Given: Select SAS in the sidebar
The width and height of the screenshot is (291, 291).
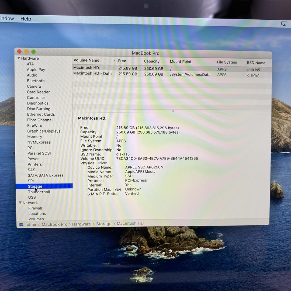Looking at the screenshot, I should click(x=32, y=170).
